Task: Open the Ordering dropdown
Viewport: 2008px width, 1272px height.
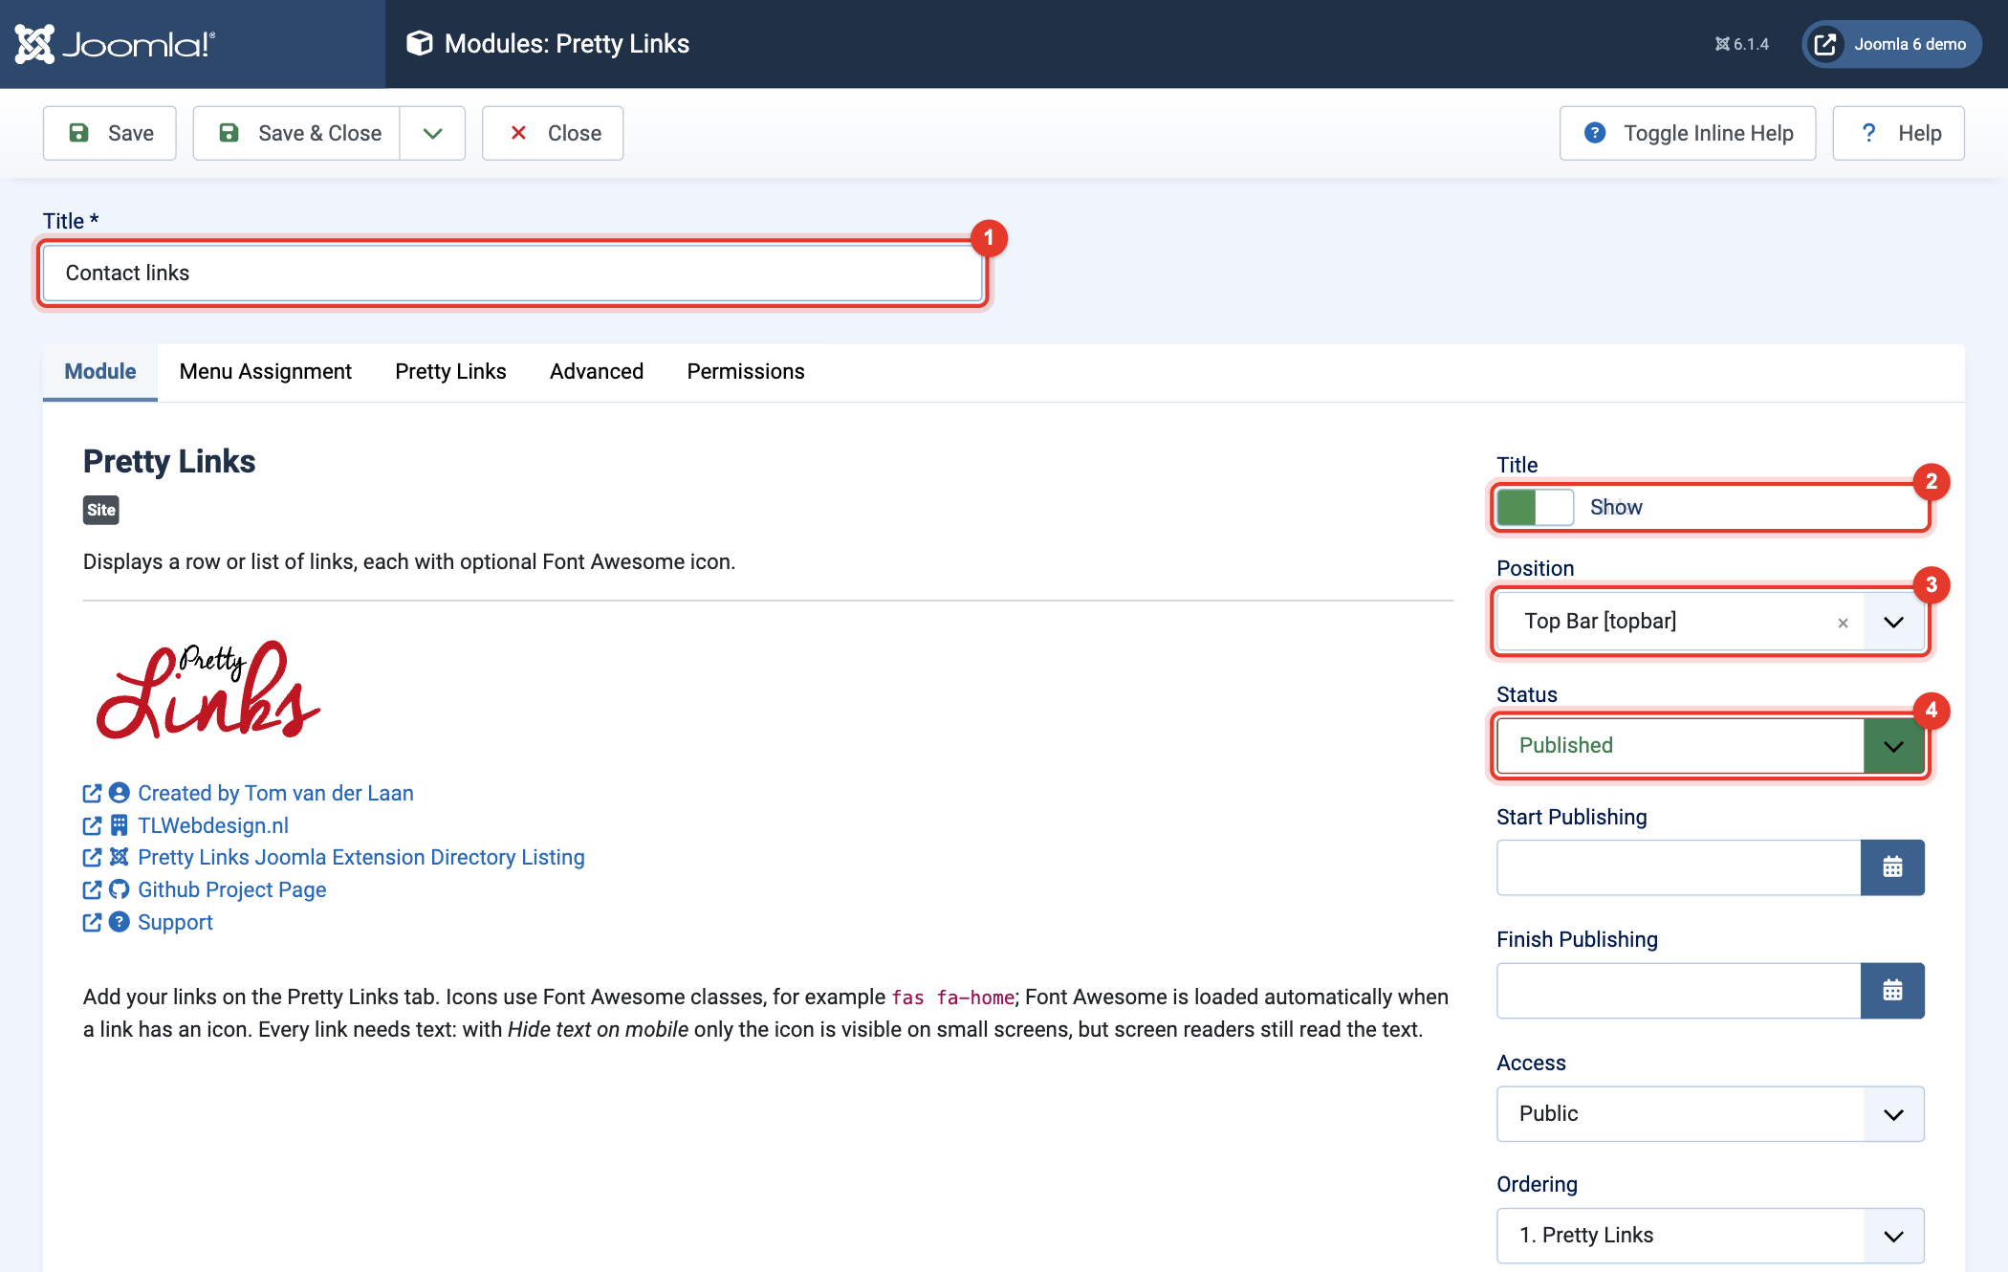Action: tap(1711, 1236)
